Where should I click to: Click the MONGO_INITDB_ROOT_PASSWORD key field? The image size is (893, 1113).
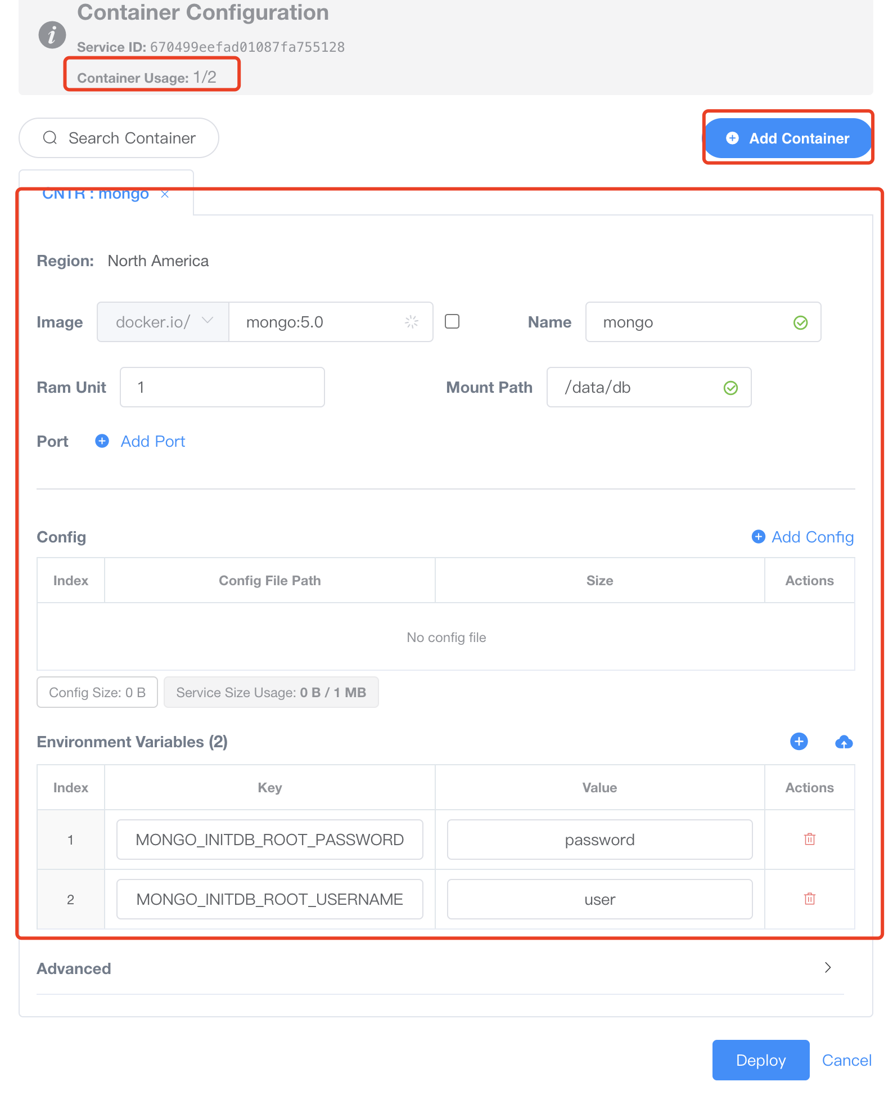click(270, 840)
